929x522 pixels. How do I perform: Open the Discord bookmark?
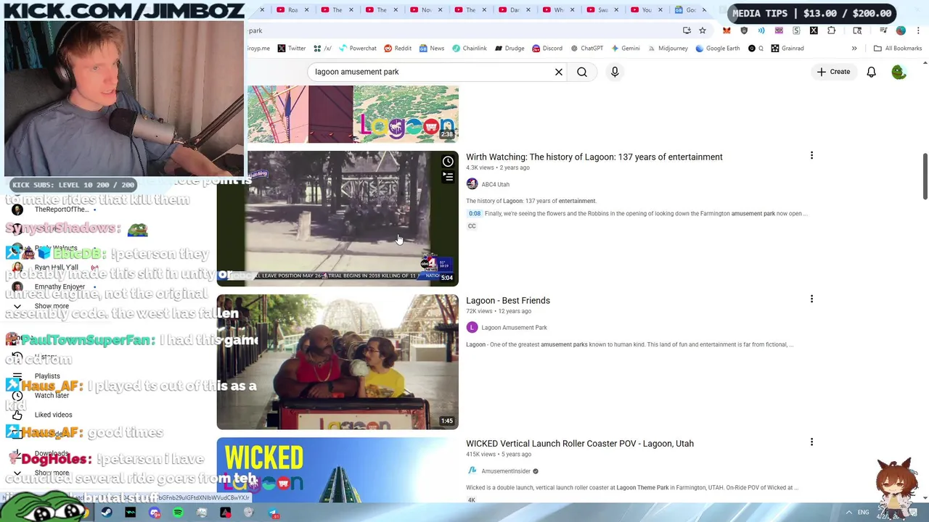(x=547, y=49)
